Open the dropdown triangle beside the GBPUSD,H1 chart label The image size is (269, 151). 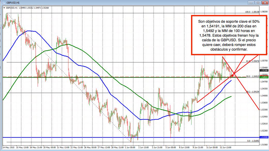click(4, 8)
